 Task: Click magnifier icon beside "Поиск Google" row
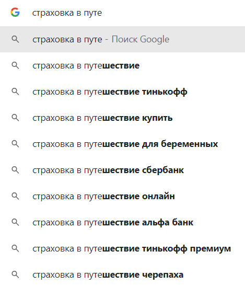click(x=15, y=39)
